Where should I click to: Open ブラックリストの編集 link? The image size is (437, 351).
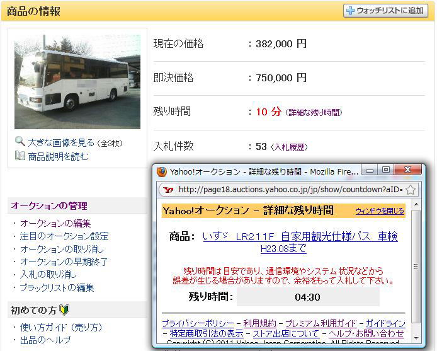(x=57, y=287)
